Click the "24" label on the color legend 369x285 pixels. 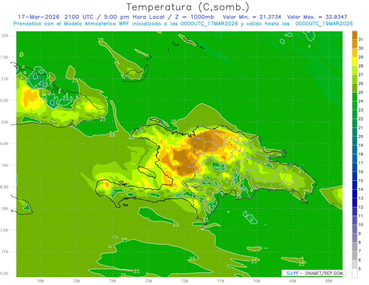coord(361,101)
